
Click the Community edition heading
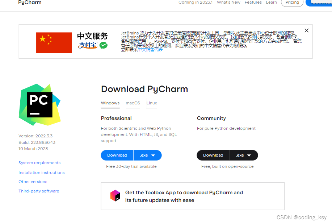pyautogui.click(x=211, y=118)
